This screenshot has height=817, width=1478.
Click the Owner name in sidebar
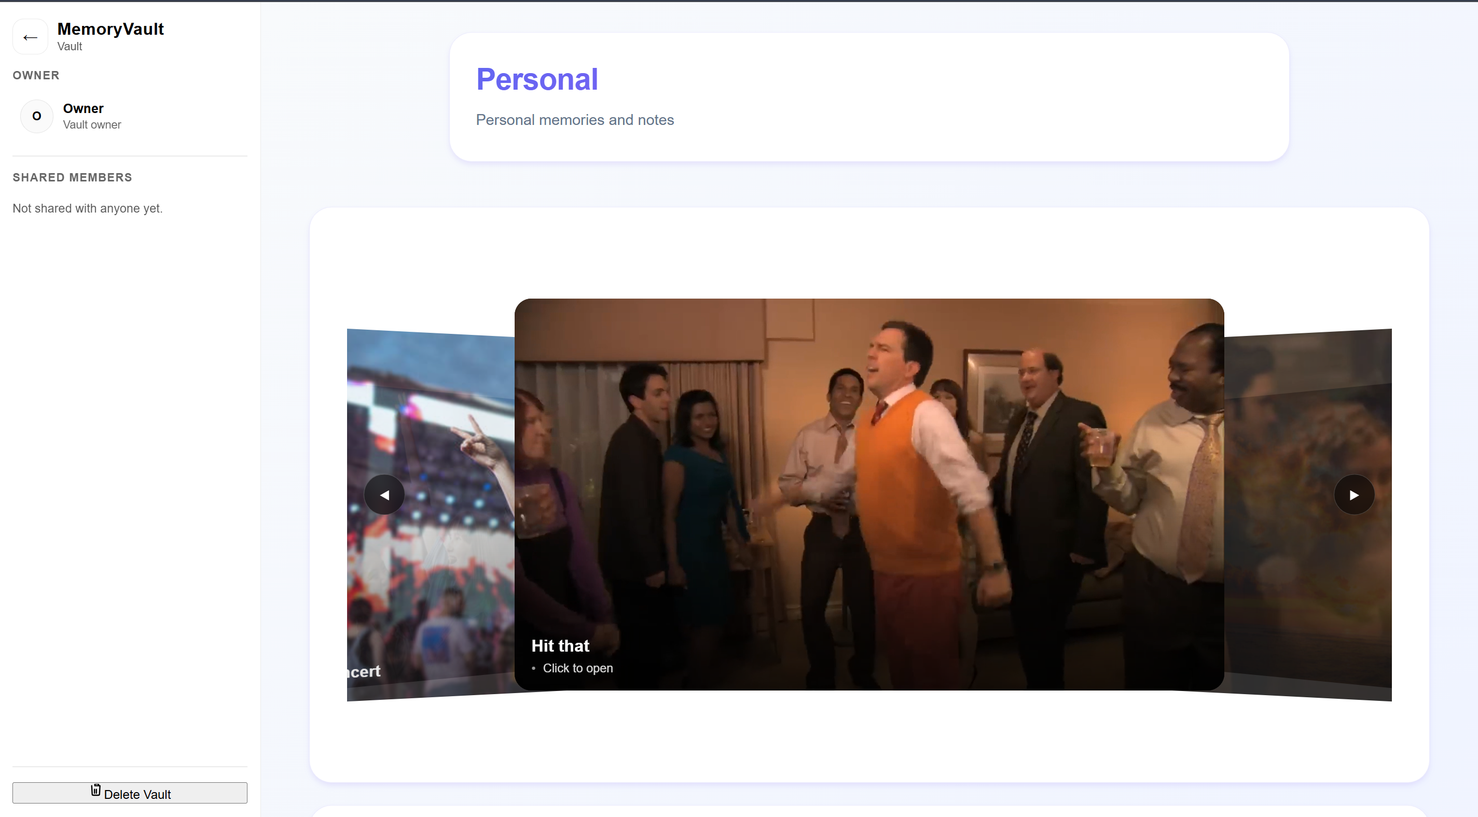(x=83, y=108)
